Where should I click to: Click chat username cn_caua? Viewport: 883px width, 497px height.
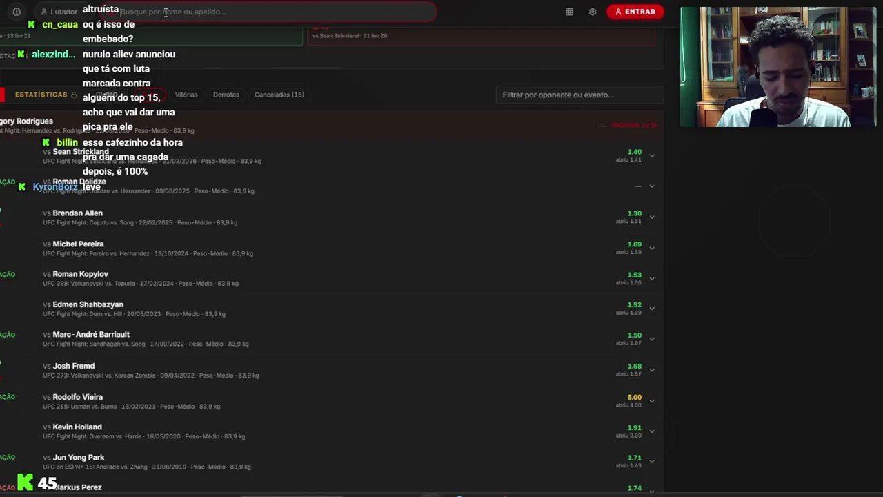coord(60,24)
